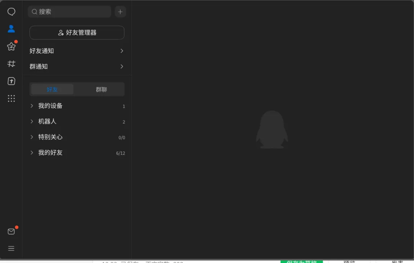Select the 机器人 label
Image resolution: width=414 pixels, height=263 pixels.
coord(47,121)
